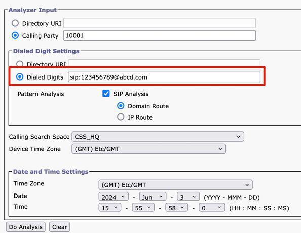Open the day 3 dropdown
Viewport: 301px width, 233px height.
point(188,197)
